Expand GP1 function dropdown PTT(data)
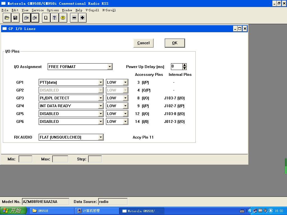The width and height of the screenshot is (287, 215). (x=101, y=82)
